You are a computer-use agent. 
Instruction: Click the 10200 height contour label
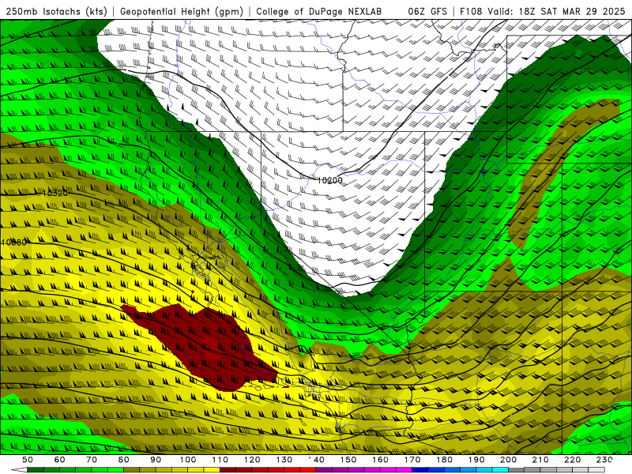329,181
